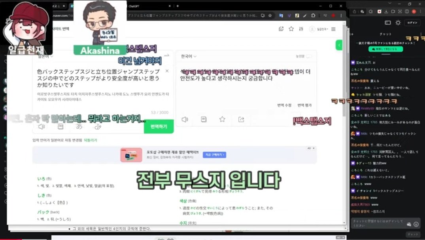Open the Chrome three-dot menu
The width and height of the screenshot is (425, 240).
(x=341, y=15)
